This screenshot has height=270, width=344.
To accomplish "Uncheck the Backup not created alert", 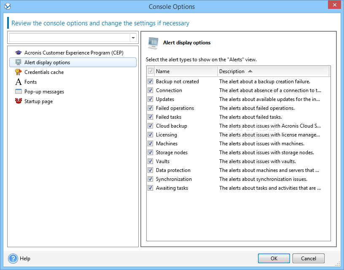I will [x=150, y=82].
